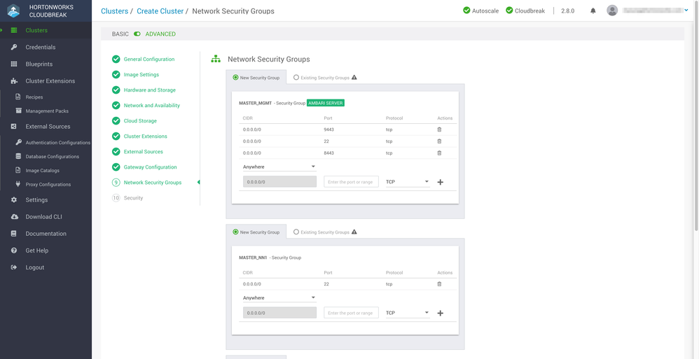Click the 8443 port cell

[329, 153]
